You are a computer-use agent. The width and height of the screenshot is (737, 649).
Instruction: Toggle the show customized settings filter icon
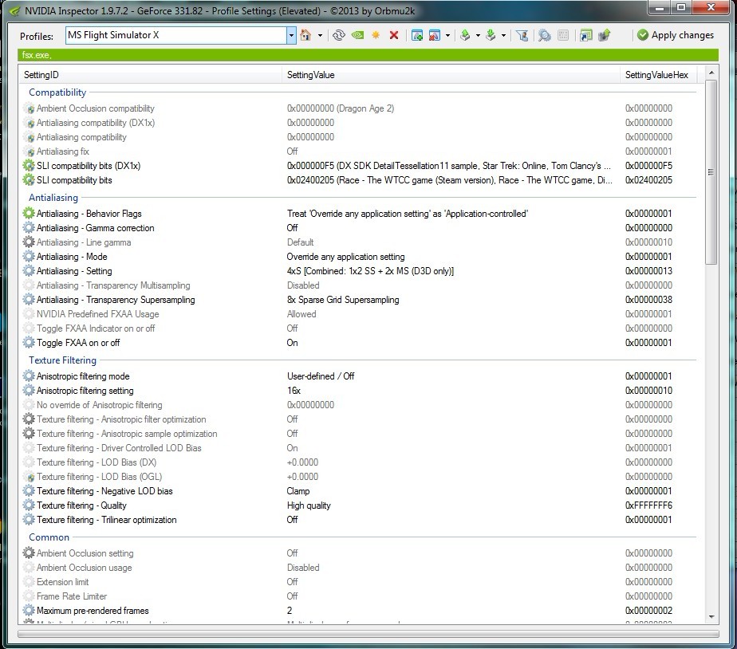click(522, 35)
